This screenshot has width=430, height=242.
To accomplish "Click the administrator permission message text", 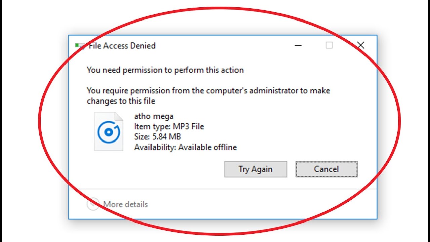I will [208, 91].
